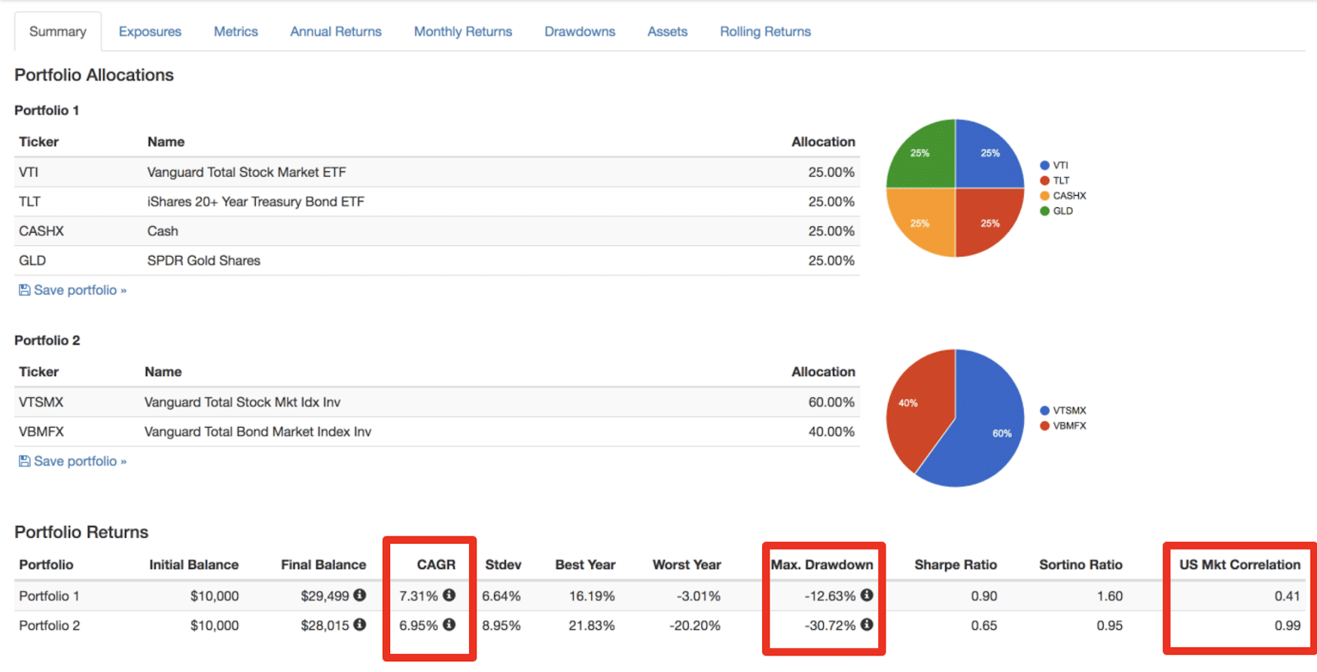Screen dimensions: 1317x672
Task: Click the info icon beside -12.63% drawdown
Action: [x=867, y=595]
